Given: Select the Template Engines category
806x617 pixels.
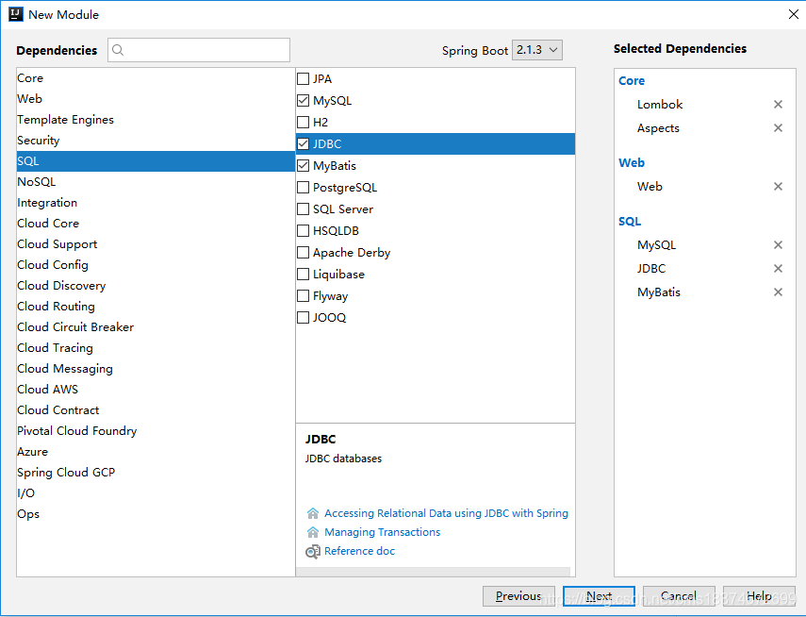Looking at the screenshot, I should [65, 119].
